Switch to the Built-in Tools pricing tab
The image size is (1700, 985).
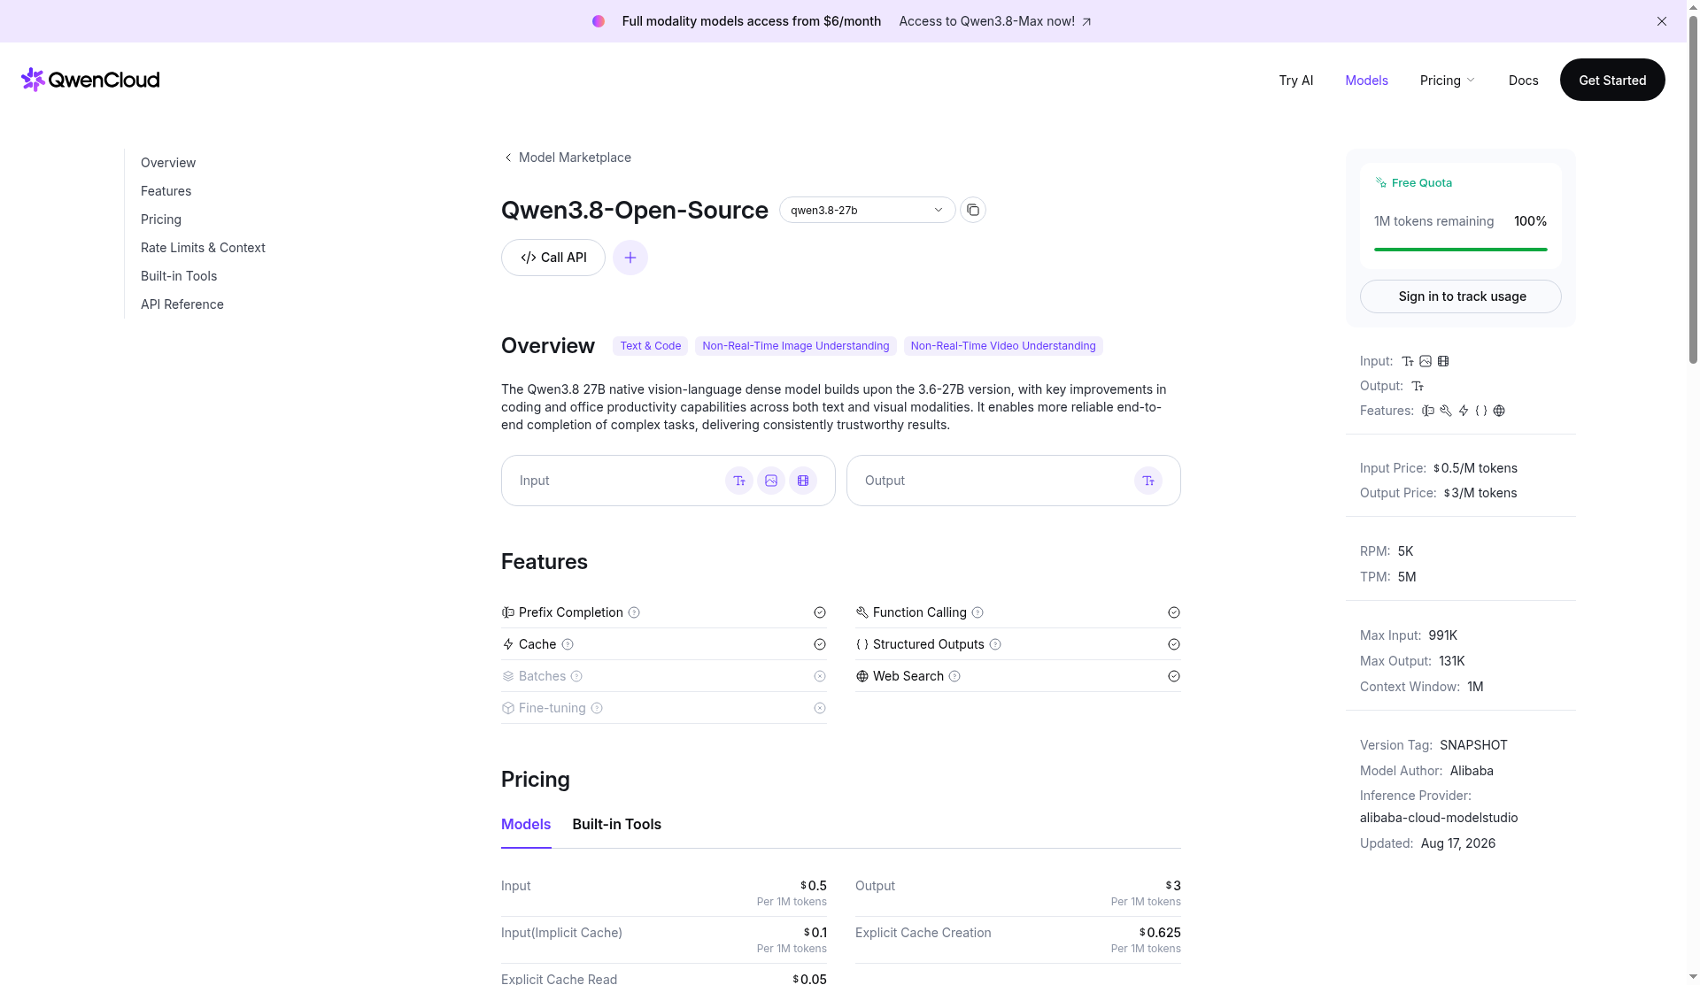616,824
